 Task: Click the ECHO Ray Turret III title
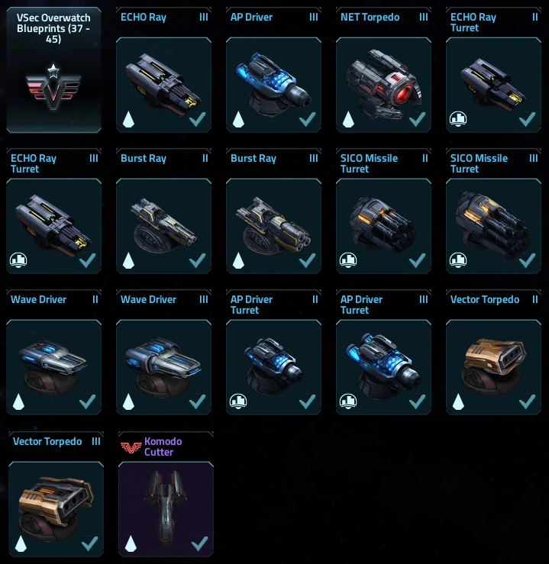coord(34,163)
